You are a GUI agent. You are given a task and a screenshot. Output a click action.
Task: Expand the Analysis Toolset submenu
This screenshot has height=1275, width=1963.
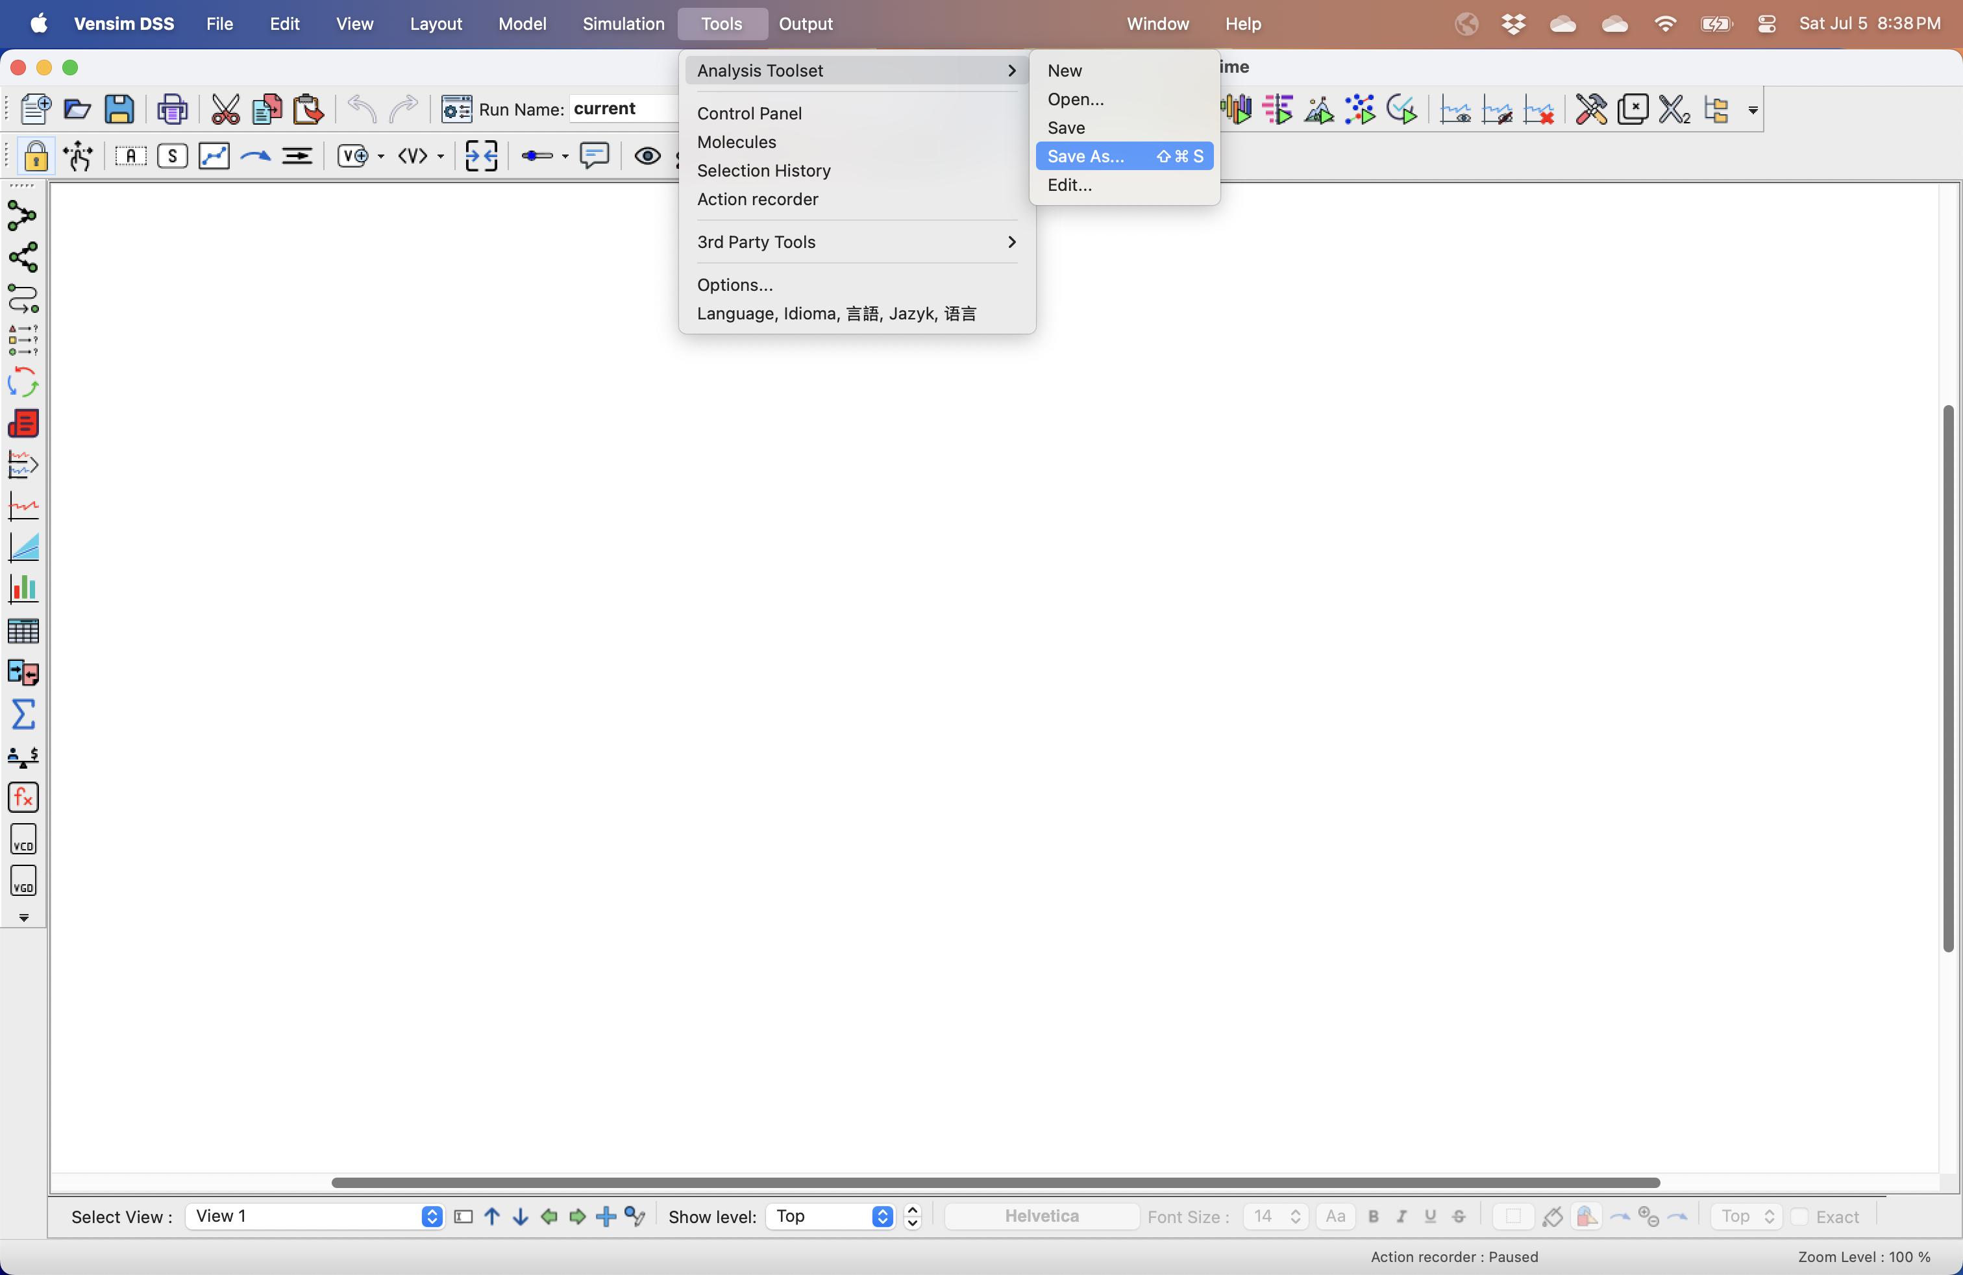pos(856,70)
